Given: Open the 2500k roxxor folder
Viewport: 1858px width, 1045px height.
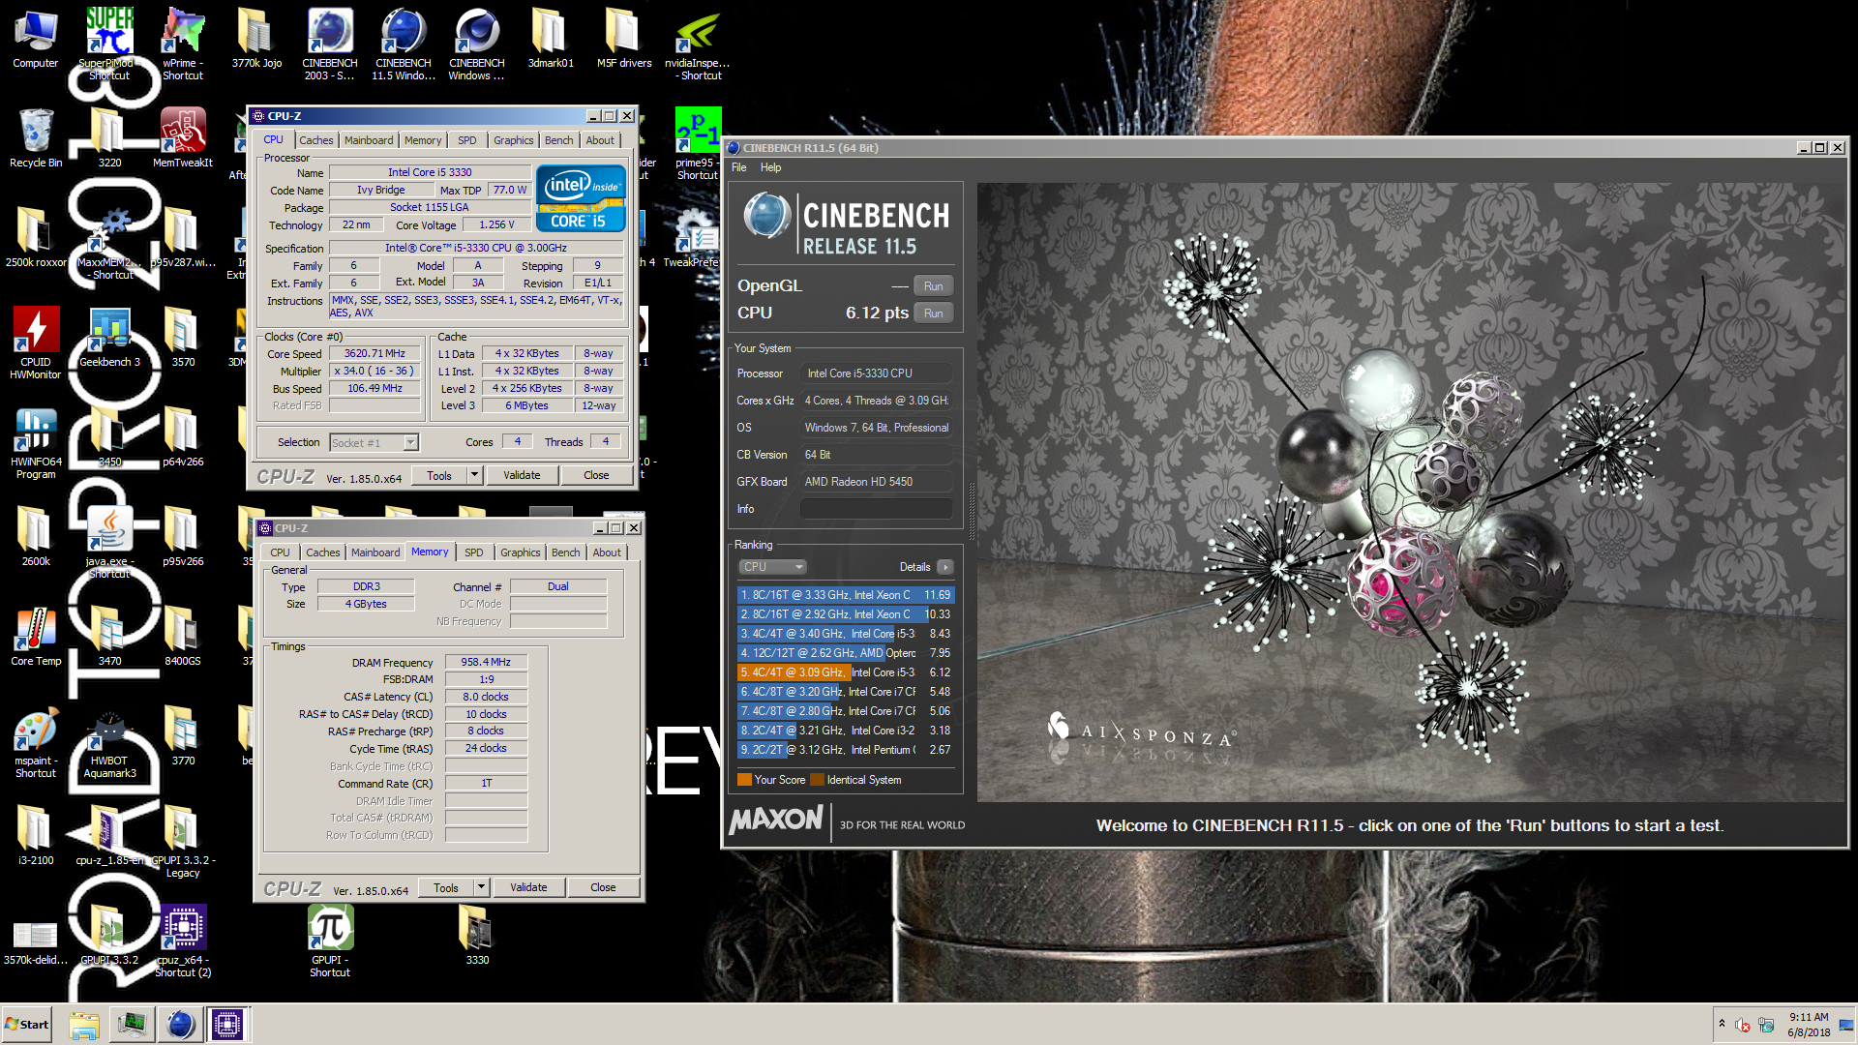Looking at the screenshot, I should [36, 238].
